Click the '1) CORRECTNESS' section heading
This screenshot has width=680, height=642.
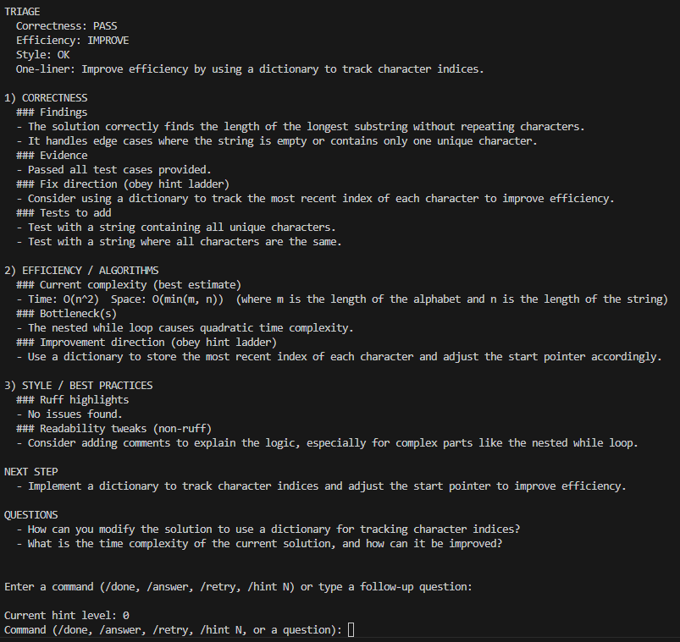(46, 98)
